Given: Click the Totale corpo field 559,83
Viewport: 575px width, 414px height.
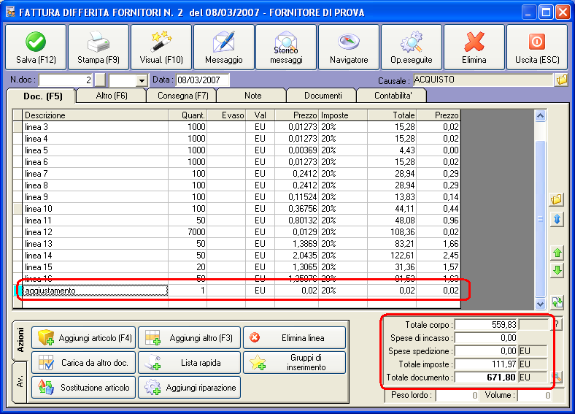Looking at the screenshot, I should pos(486,324).
